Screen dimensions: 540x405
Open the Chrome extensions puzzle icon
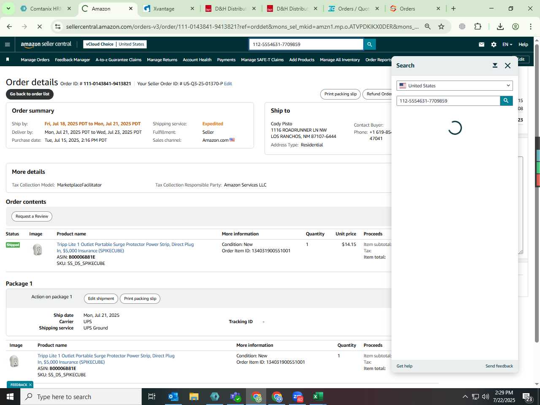pos(478,27)
